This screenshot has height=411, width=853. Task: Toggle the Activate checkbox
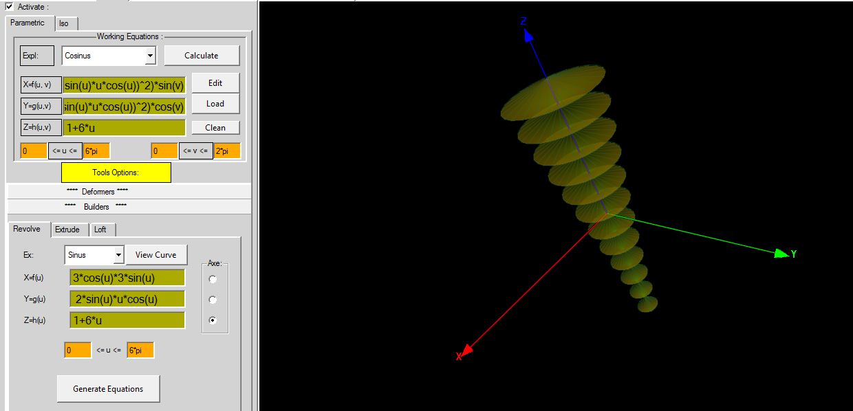tap(9, 7)
